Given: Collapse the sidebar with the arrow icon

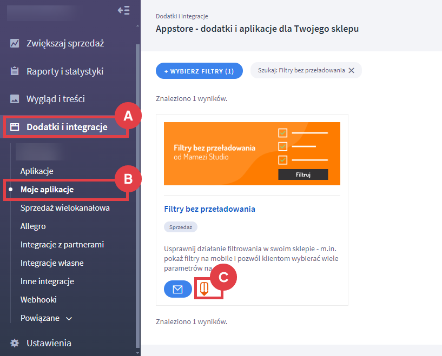Looking at the screenshot, I should (123, 10).
